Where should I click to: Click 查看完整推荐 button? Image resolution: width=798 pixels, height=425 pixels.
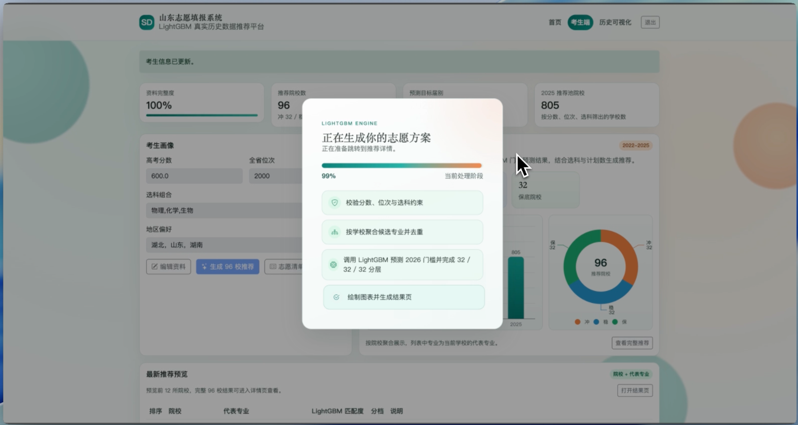(632, 343)
